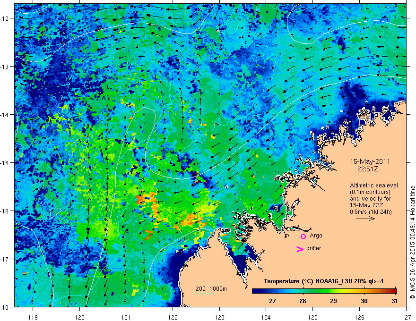Click the 'Argo' legend label
The height and width of the screenshot is (321, 416).
[x=316, y=236]
